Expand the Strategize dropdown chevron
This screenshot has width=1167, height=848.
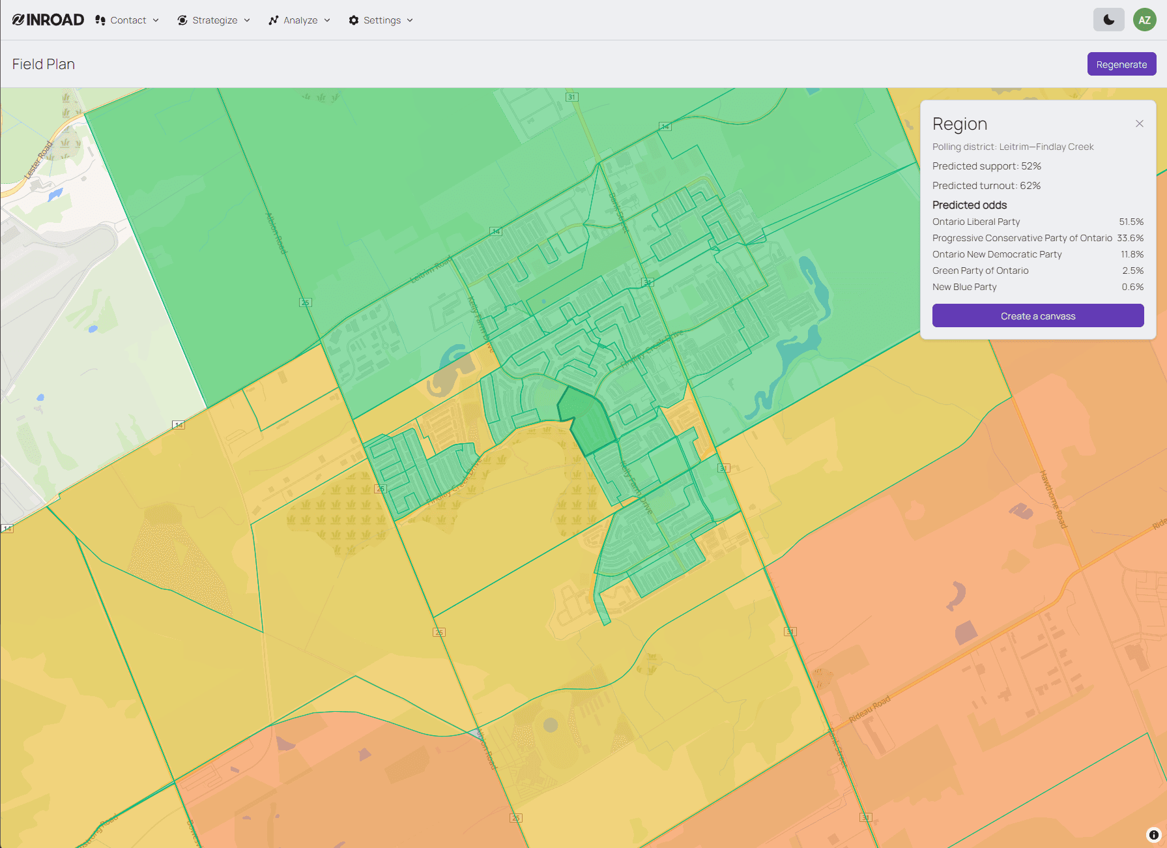pyautogui.click(x=247, y=20)
